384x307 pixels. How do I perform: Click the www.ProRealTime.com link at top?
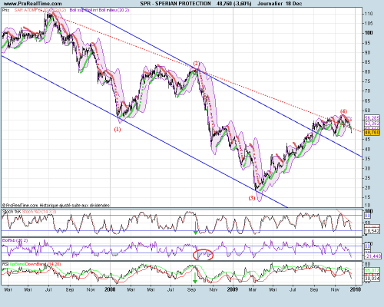tap(33, 4)
